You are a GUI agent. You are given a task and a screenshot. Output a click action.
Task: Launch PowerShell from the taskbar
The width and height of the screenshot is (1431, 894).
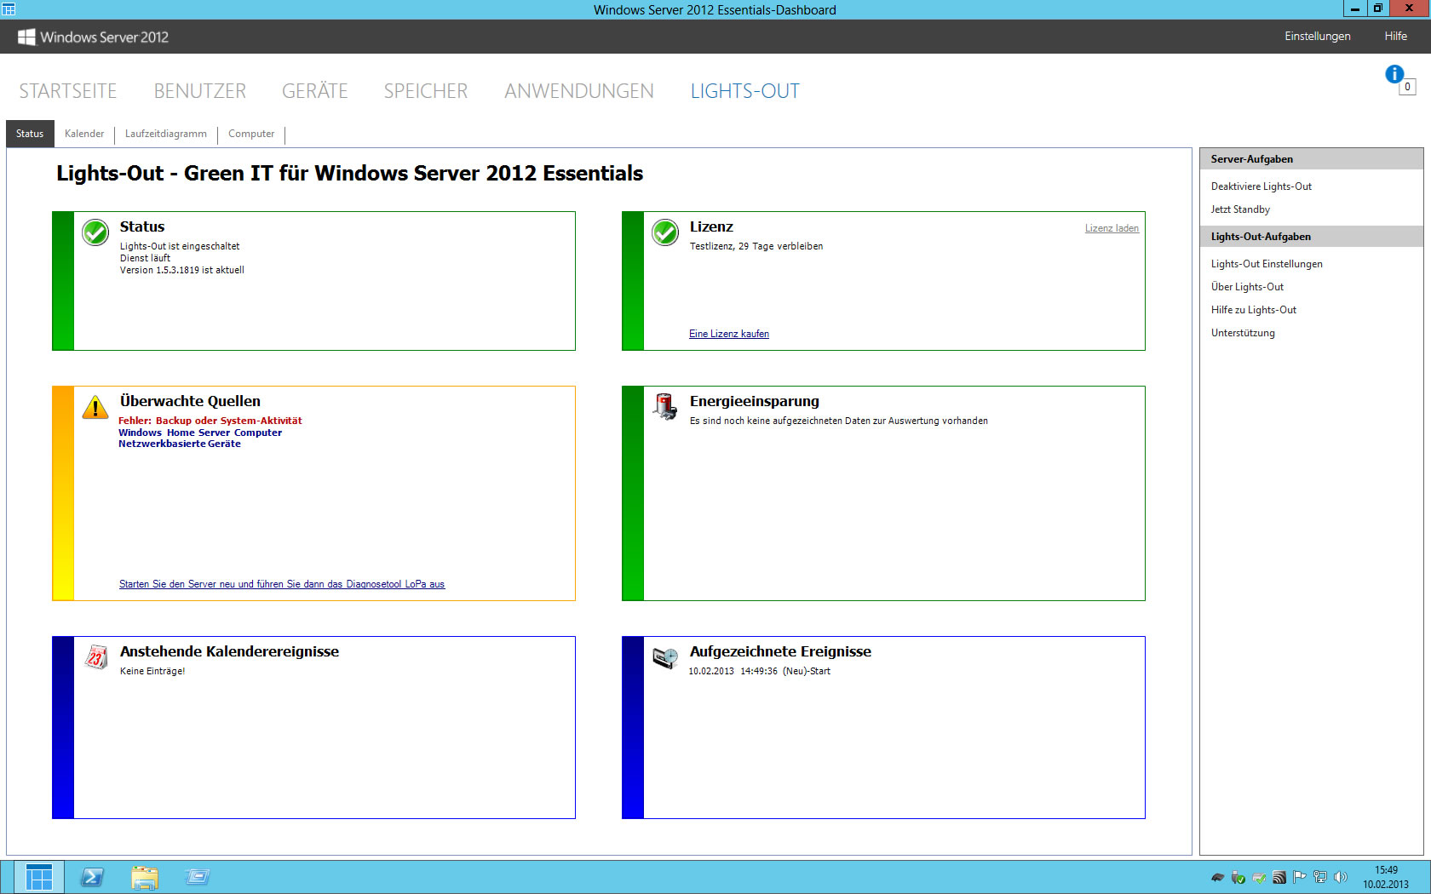[x=92, y=877]
